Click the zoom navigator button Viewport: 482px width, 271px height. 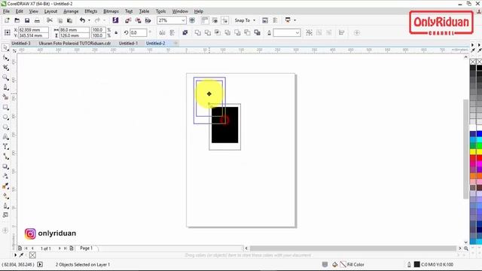pyautogui.click(x=466, y=248)
